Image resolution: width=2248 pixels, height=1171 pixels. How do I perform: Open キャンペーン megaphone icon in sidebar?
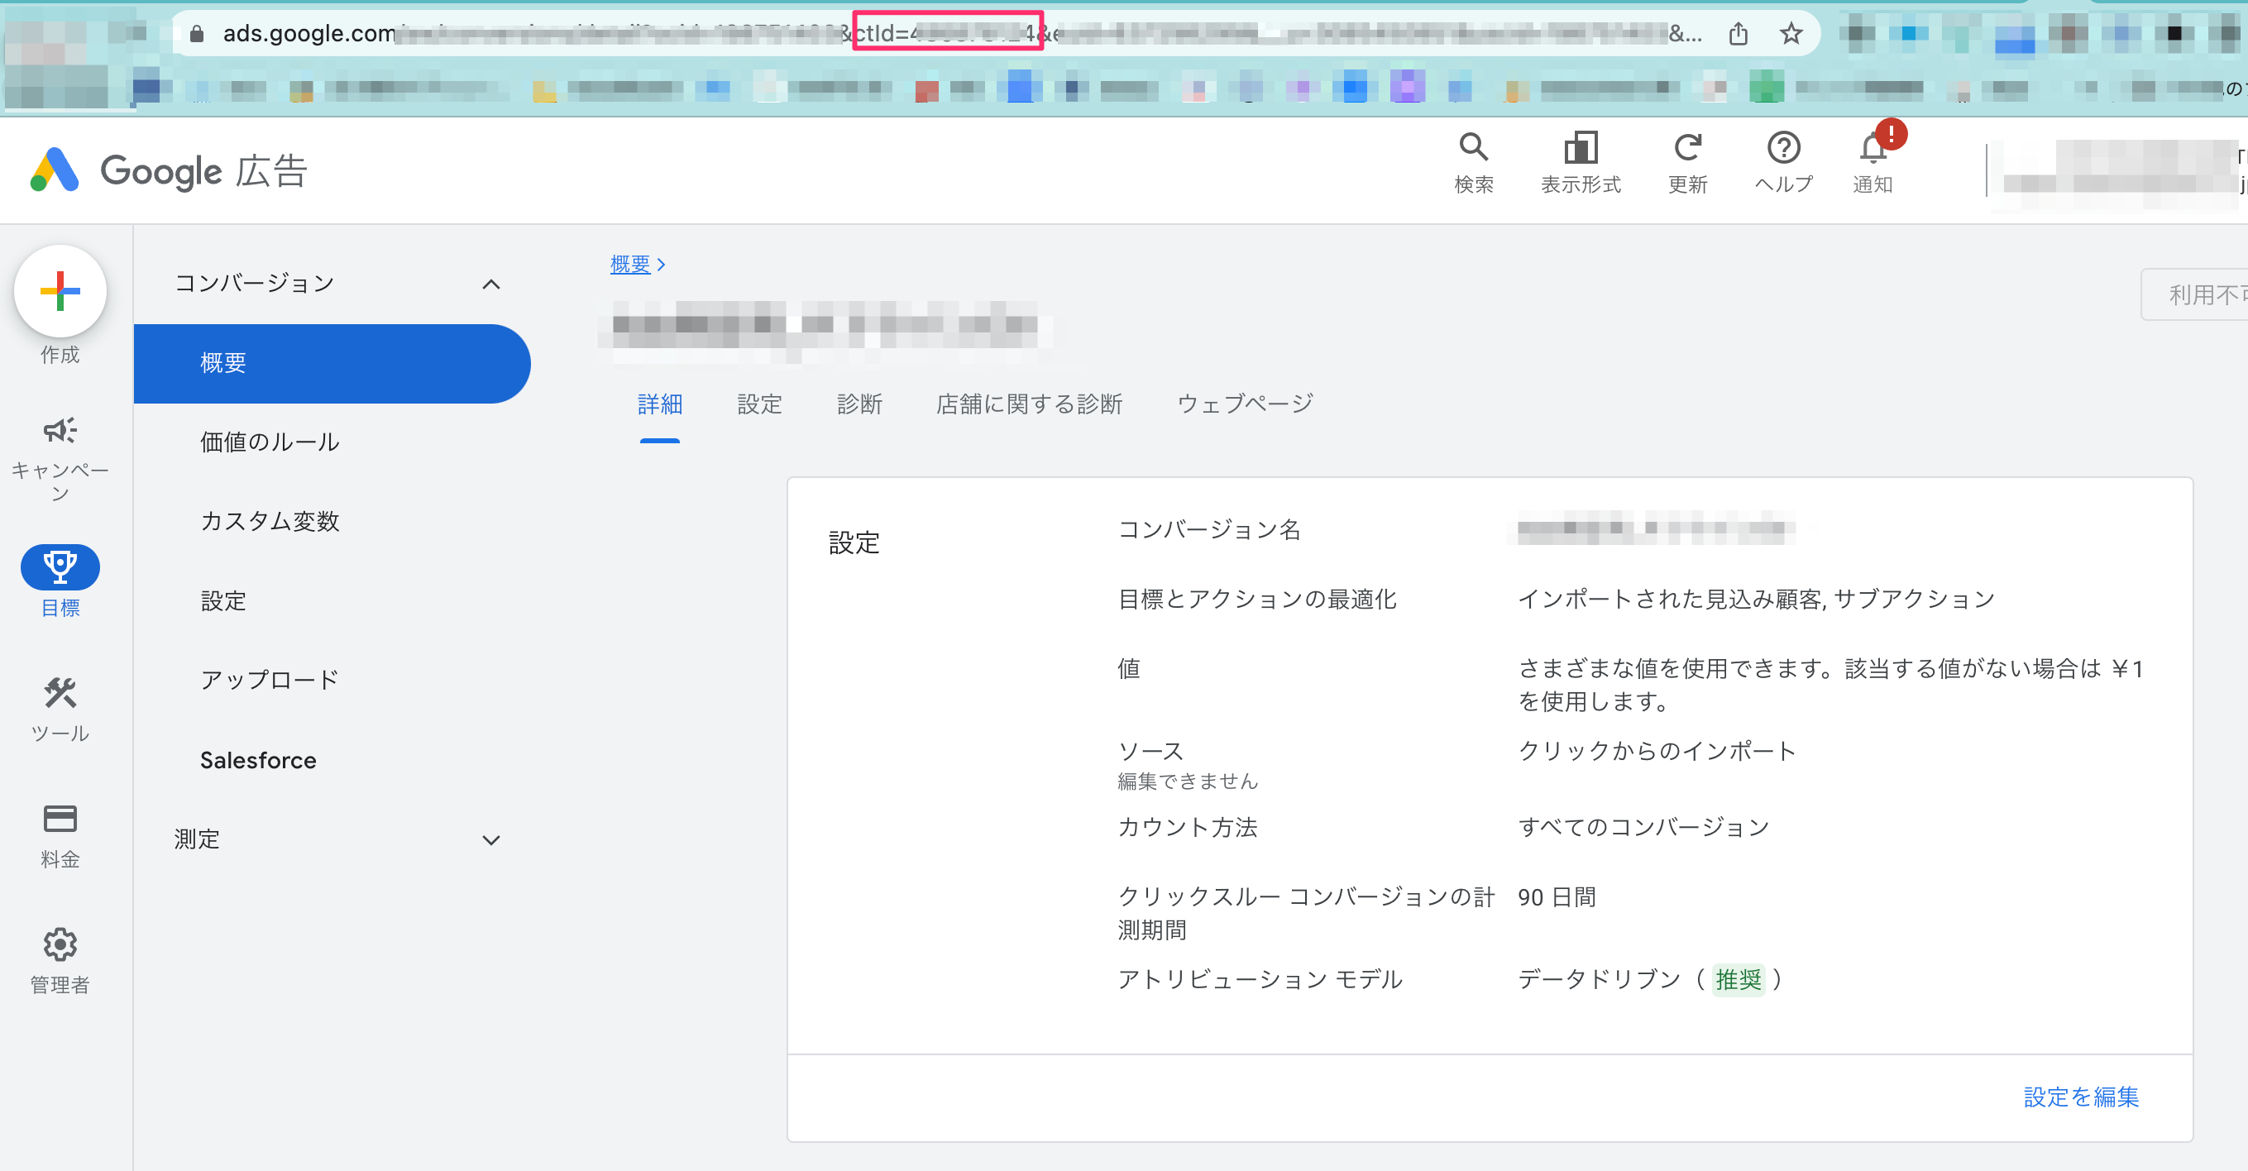tap(60, 429)
